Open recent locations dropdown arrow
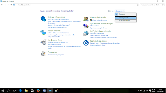Image resolution: width=166 pixels, height=93 pixels. pyautogui.click(x=8, y=5)
